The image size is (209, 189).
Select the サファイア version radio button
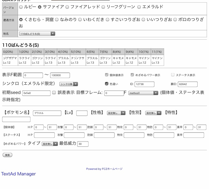point(40,7)
